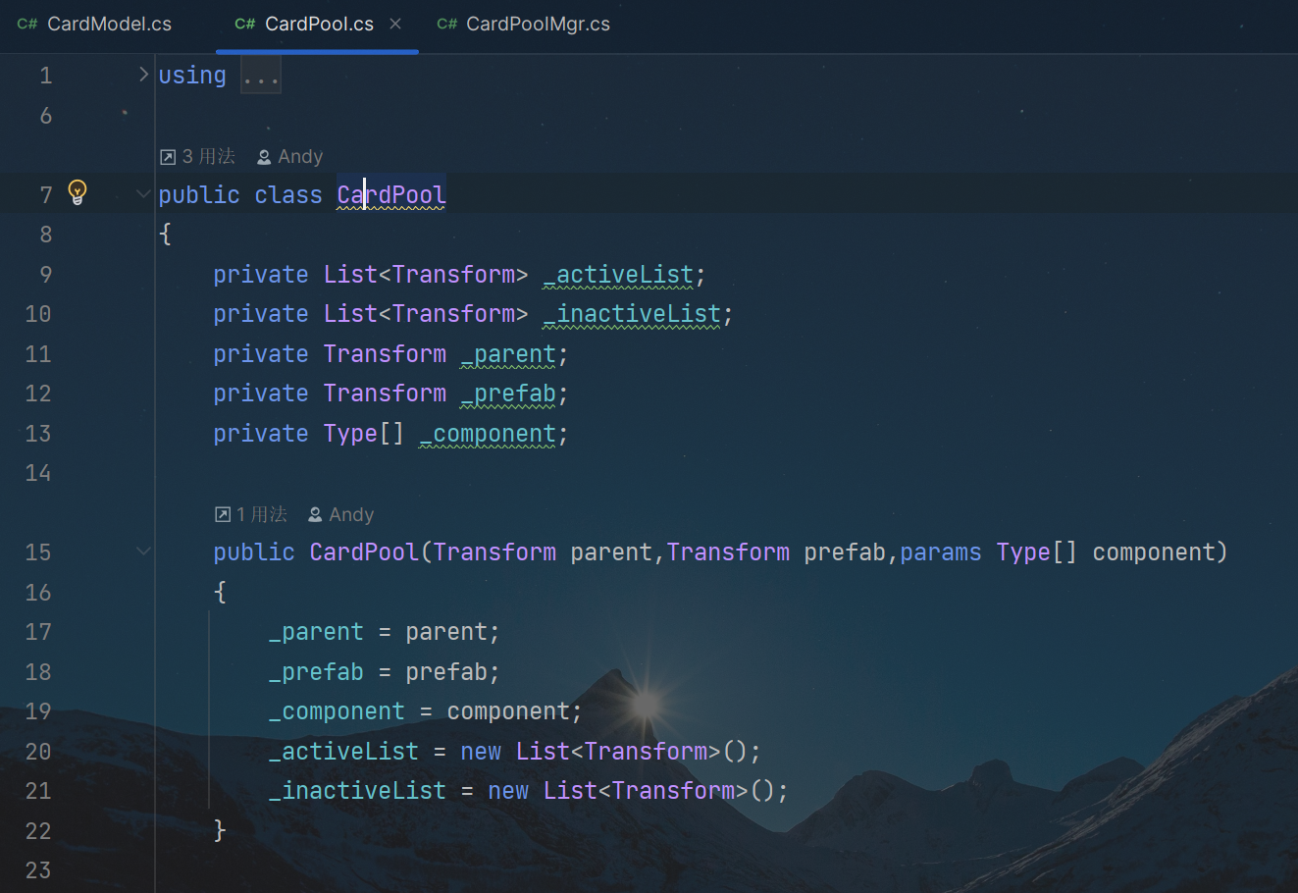Click '_component = component;' on line 19
Screen dimensions: 1298x893
coord(426,711)
